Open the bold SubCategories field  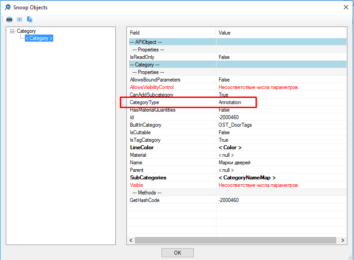(x=148, y=178)
